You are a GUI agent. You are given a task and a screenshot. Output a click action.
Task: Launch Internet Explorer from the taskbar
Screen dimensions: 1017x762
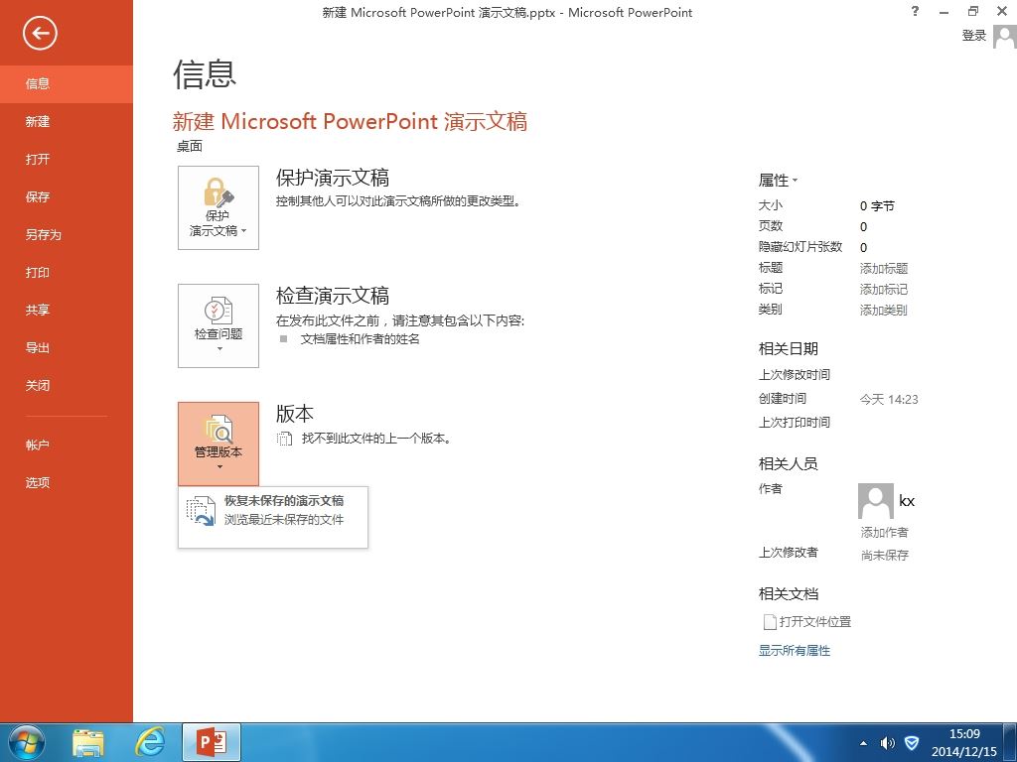tap(150, 742)
